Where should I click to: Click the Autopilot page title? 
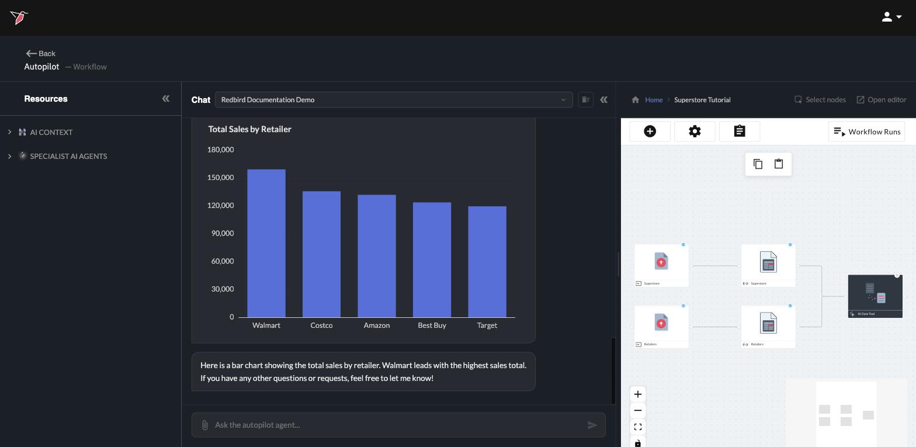[x=41, y=67]
